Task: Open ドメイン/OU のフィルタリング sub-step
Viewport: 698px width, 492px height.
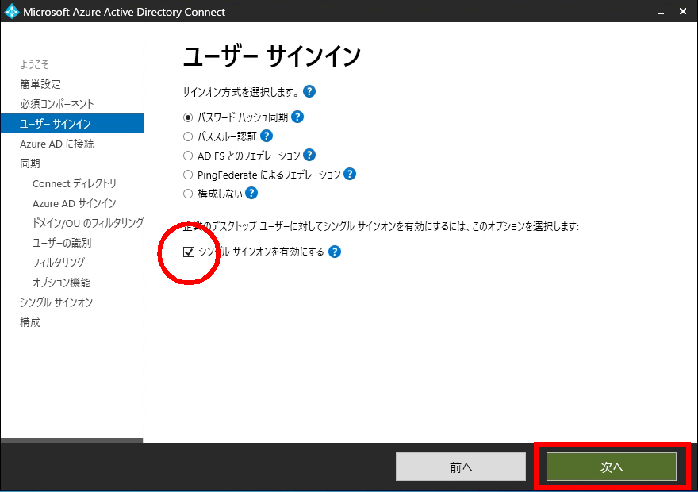Action: [88, 223]
